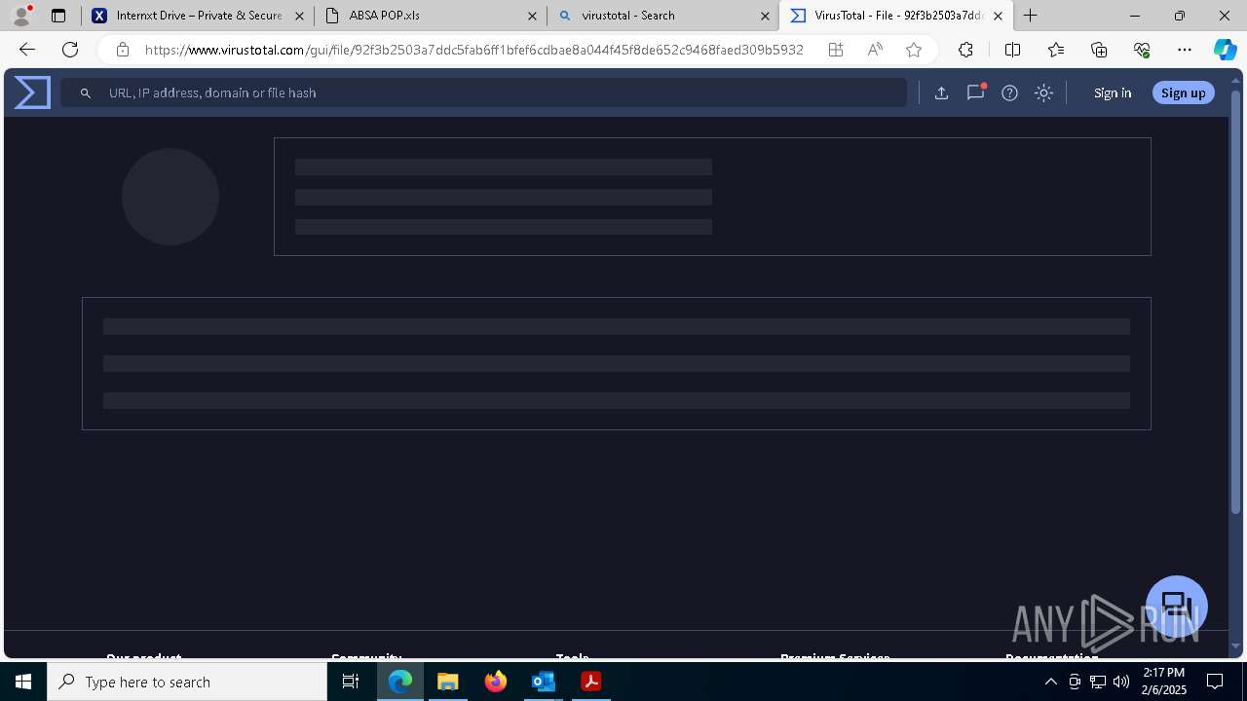Image resolution: width=1247 pixels, height=701 pixels.
Task: Click the search magnifier icon in VirusTotal
Action: click(86, 92)
